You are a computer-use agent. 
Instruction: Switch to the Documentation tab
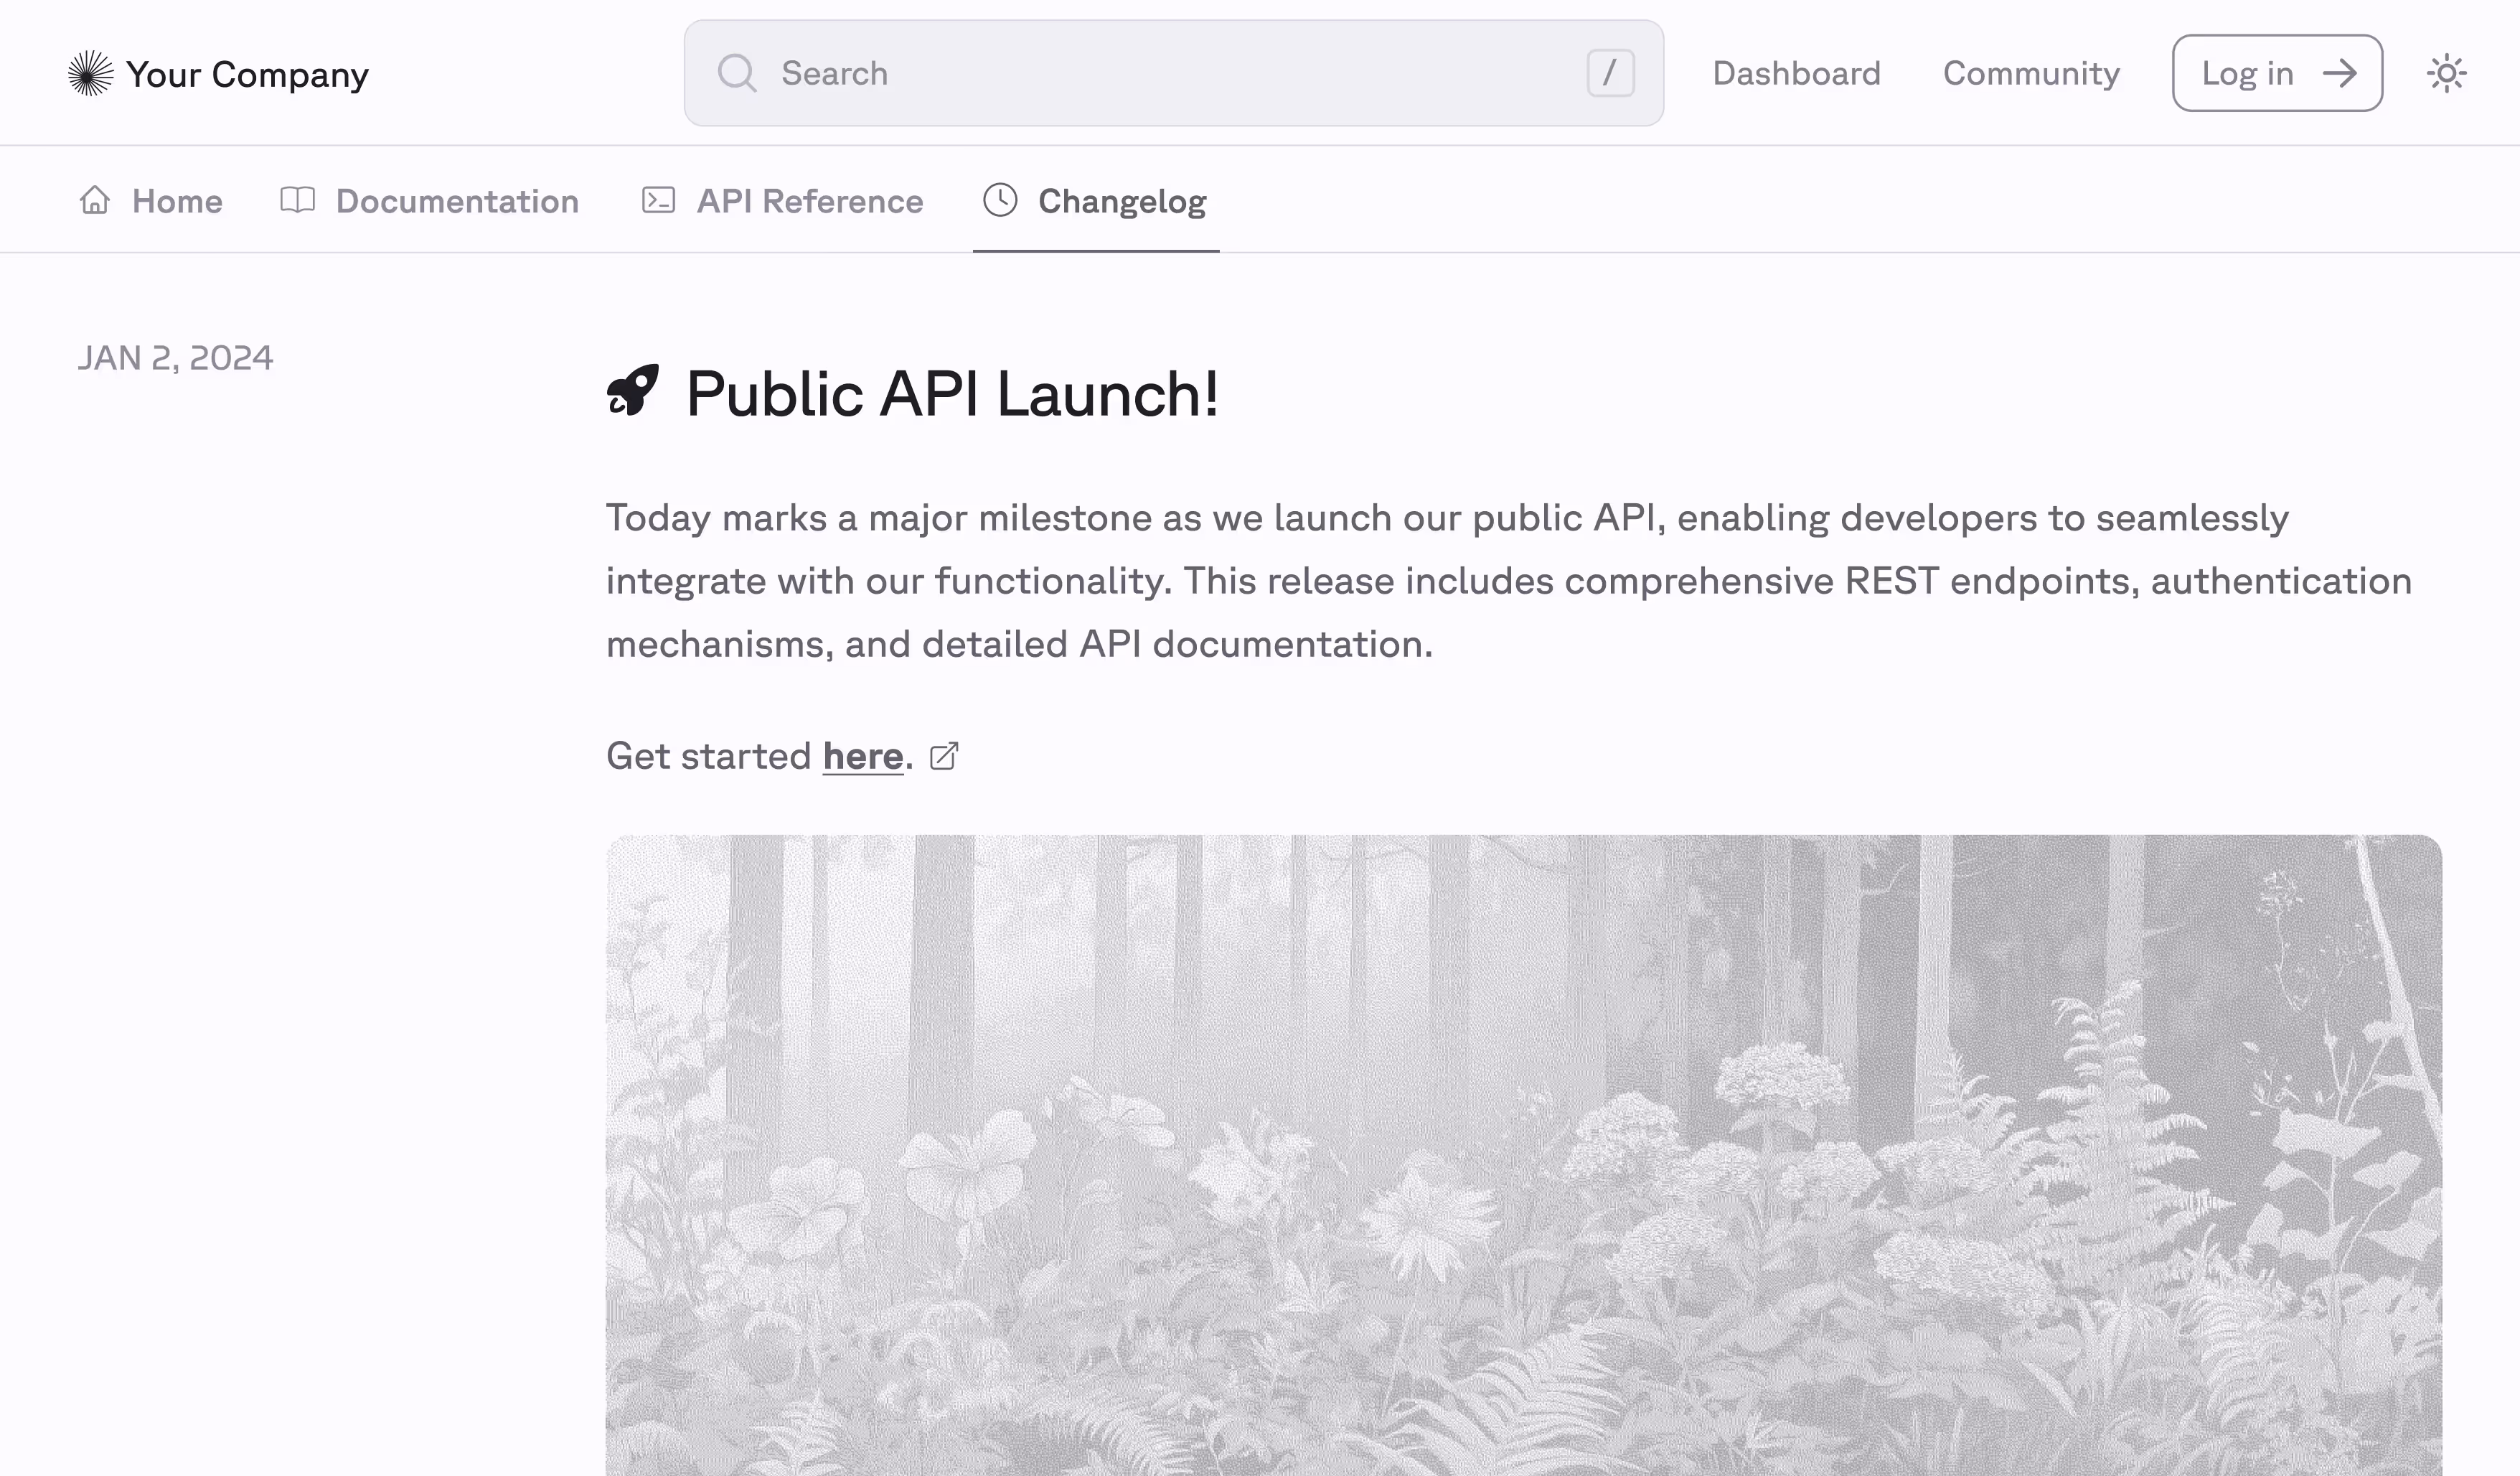[x=457, y=201]
